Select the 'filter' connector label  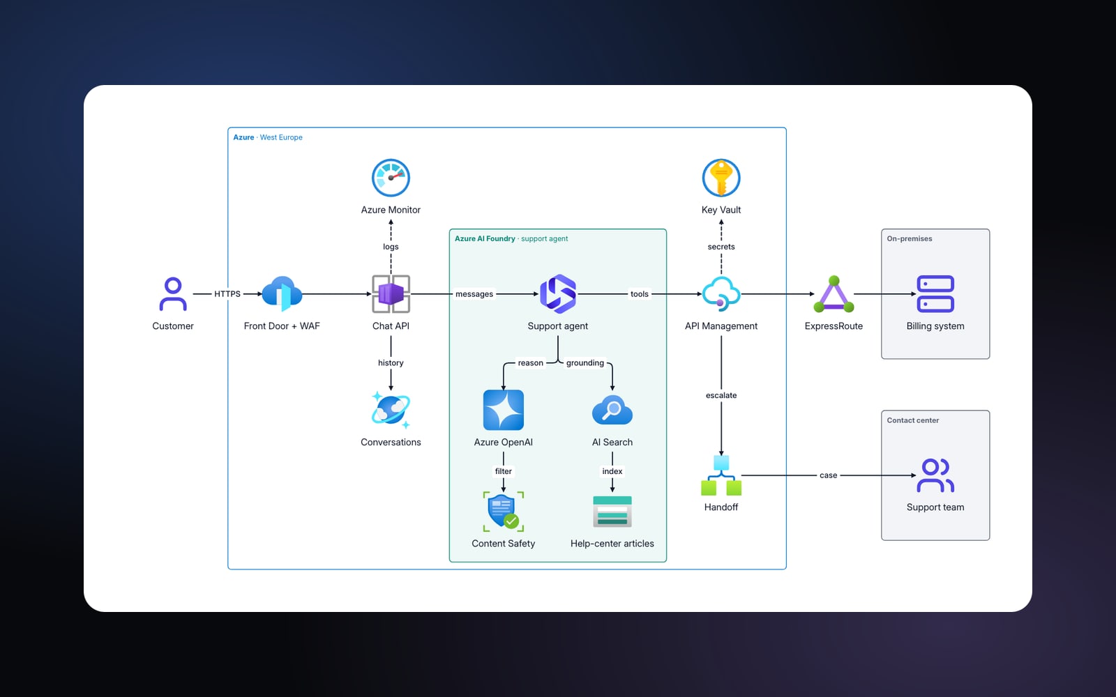504,471
